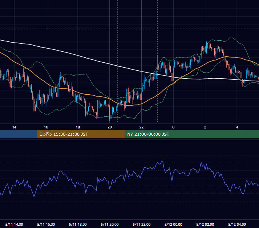Click the blue session bar before London
Viewport: 259px width, 228px height.
point(19,134)
